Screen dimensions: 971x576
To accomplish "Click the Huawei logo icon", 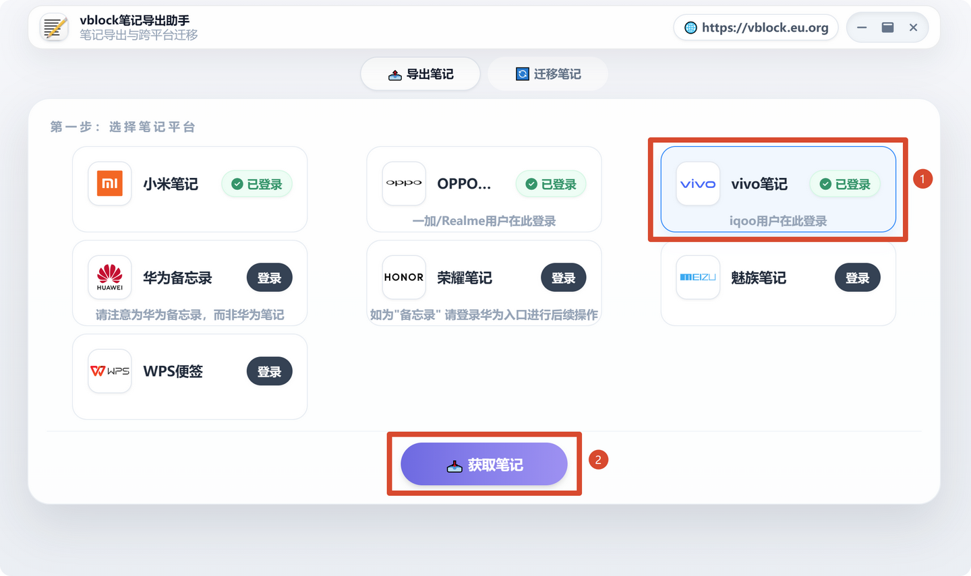I will click(x=110, y=277).
